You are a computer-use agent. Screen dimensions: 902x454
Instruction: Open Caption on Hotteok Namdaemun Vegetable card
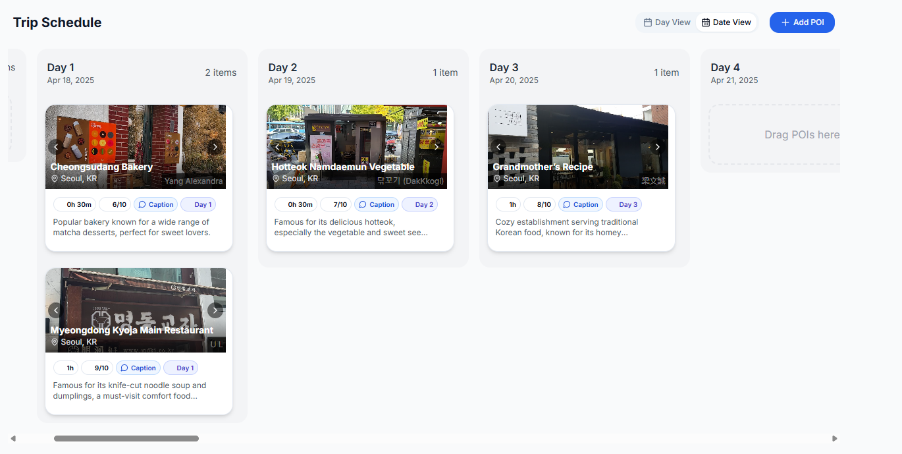point(377,205)
